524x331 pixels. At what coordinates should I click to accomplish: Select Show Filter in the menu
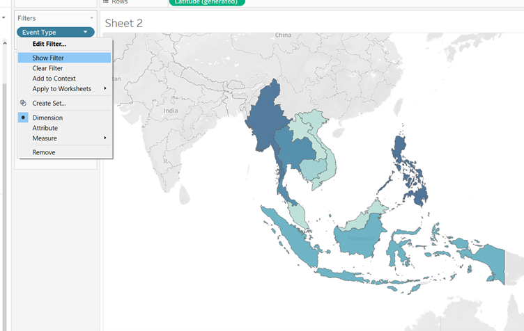pos(47,58)
